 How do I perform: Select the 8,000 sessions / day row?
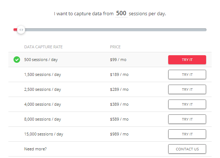coord(110,119)
